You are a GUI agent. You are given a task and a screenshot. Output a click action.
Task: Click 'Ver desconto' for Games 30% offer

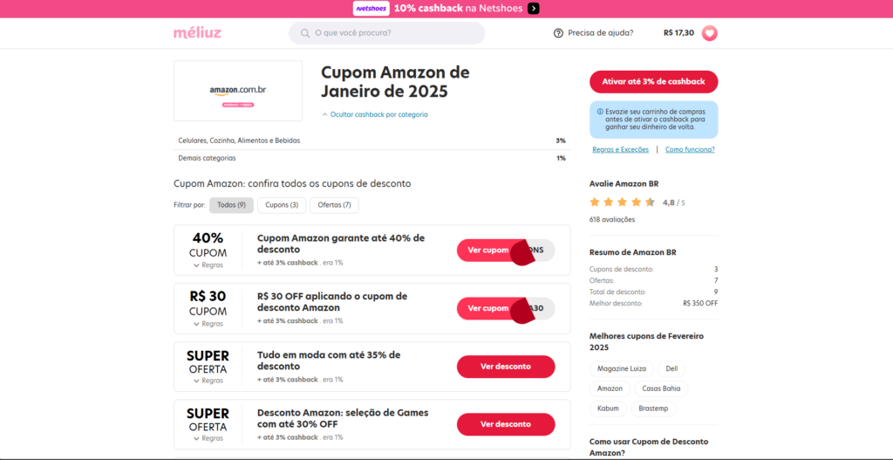pos(506,424)
